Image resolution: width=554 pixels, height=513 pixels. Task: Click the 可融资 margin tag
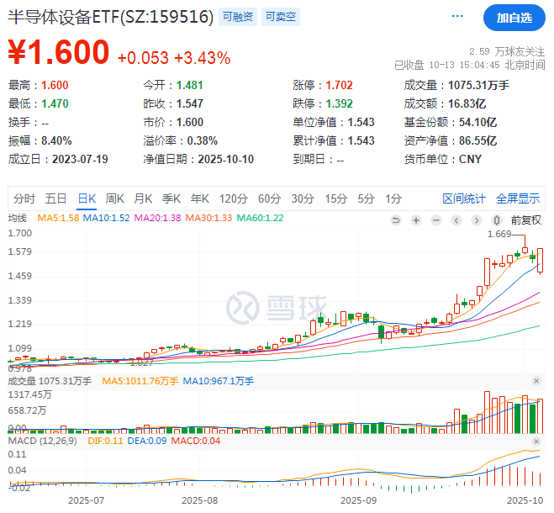pyautogui.click(x=239, y=17)
